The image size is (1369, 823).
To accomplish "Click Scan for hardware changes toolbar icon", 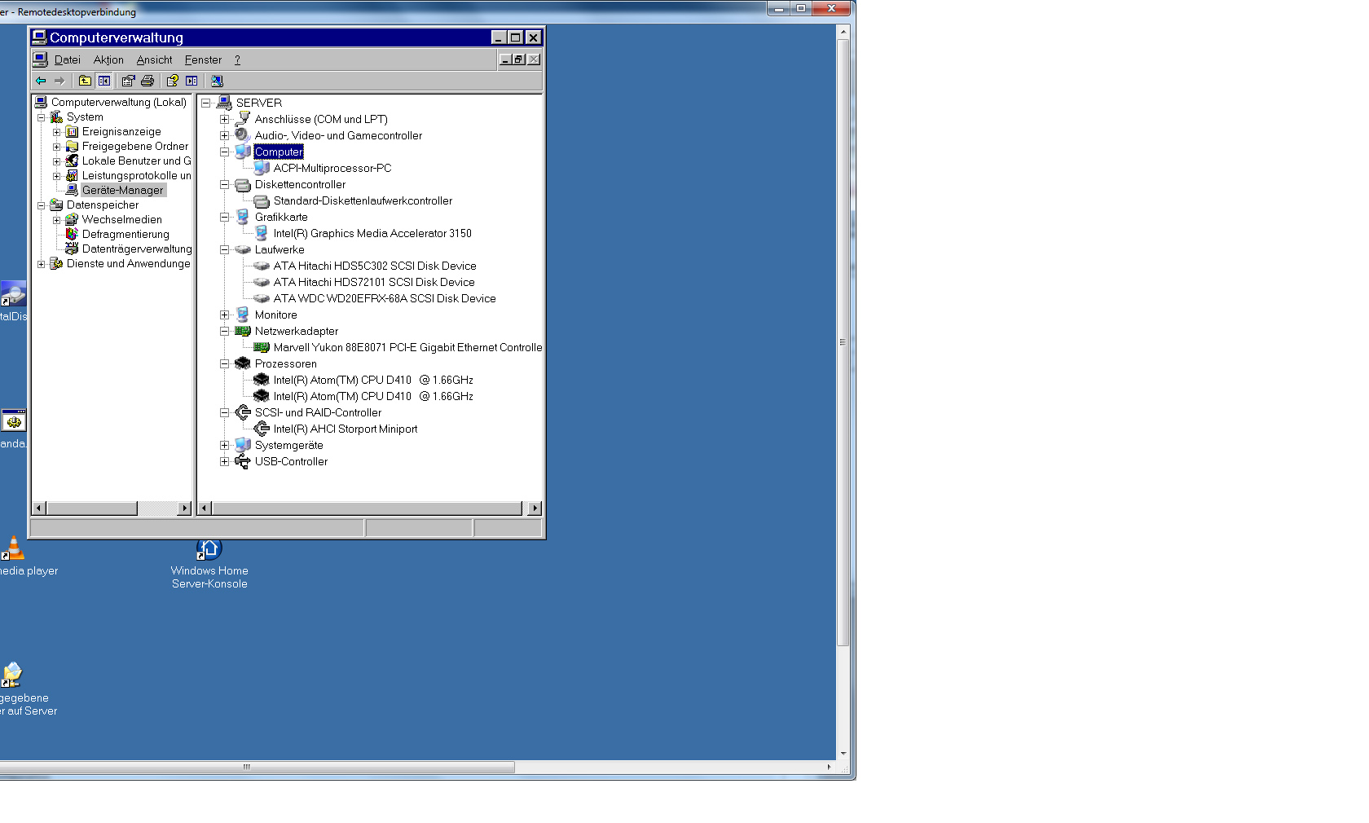I will click(217, 81).
